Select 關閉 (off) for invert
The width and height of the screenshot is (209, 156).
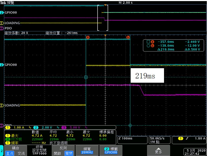[69, 153]
